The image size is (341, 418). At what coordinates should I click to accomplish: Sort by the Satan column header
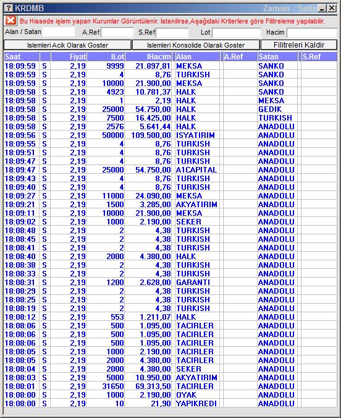click(x=277, y=57)
